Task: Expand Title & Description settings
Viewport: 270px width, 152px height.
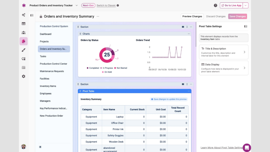Action: click(224, 52)
